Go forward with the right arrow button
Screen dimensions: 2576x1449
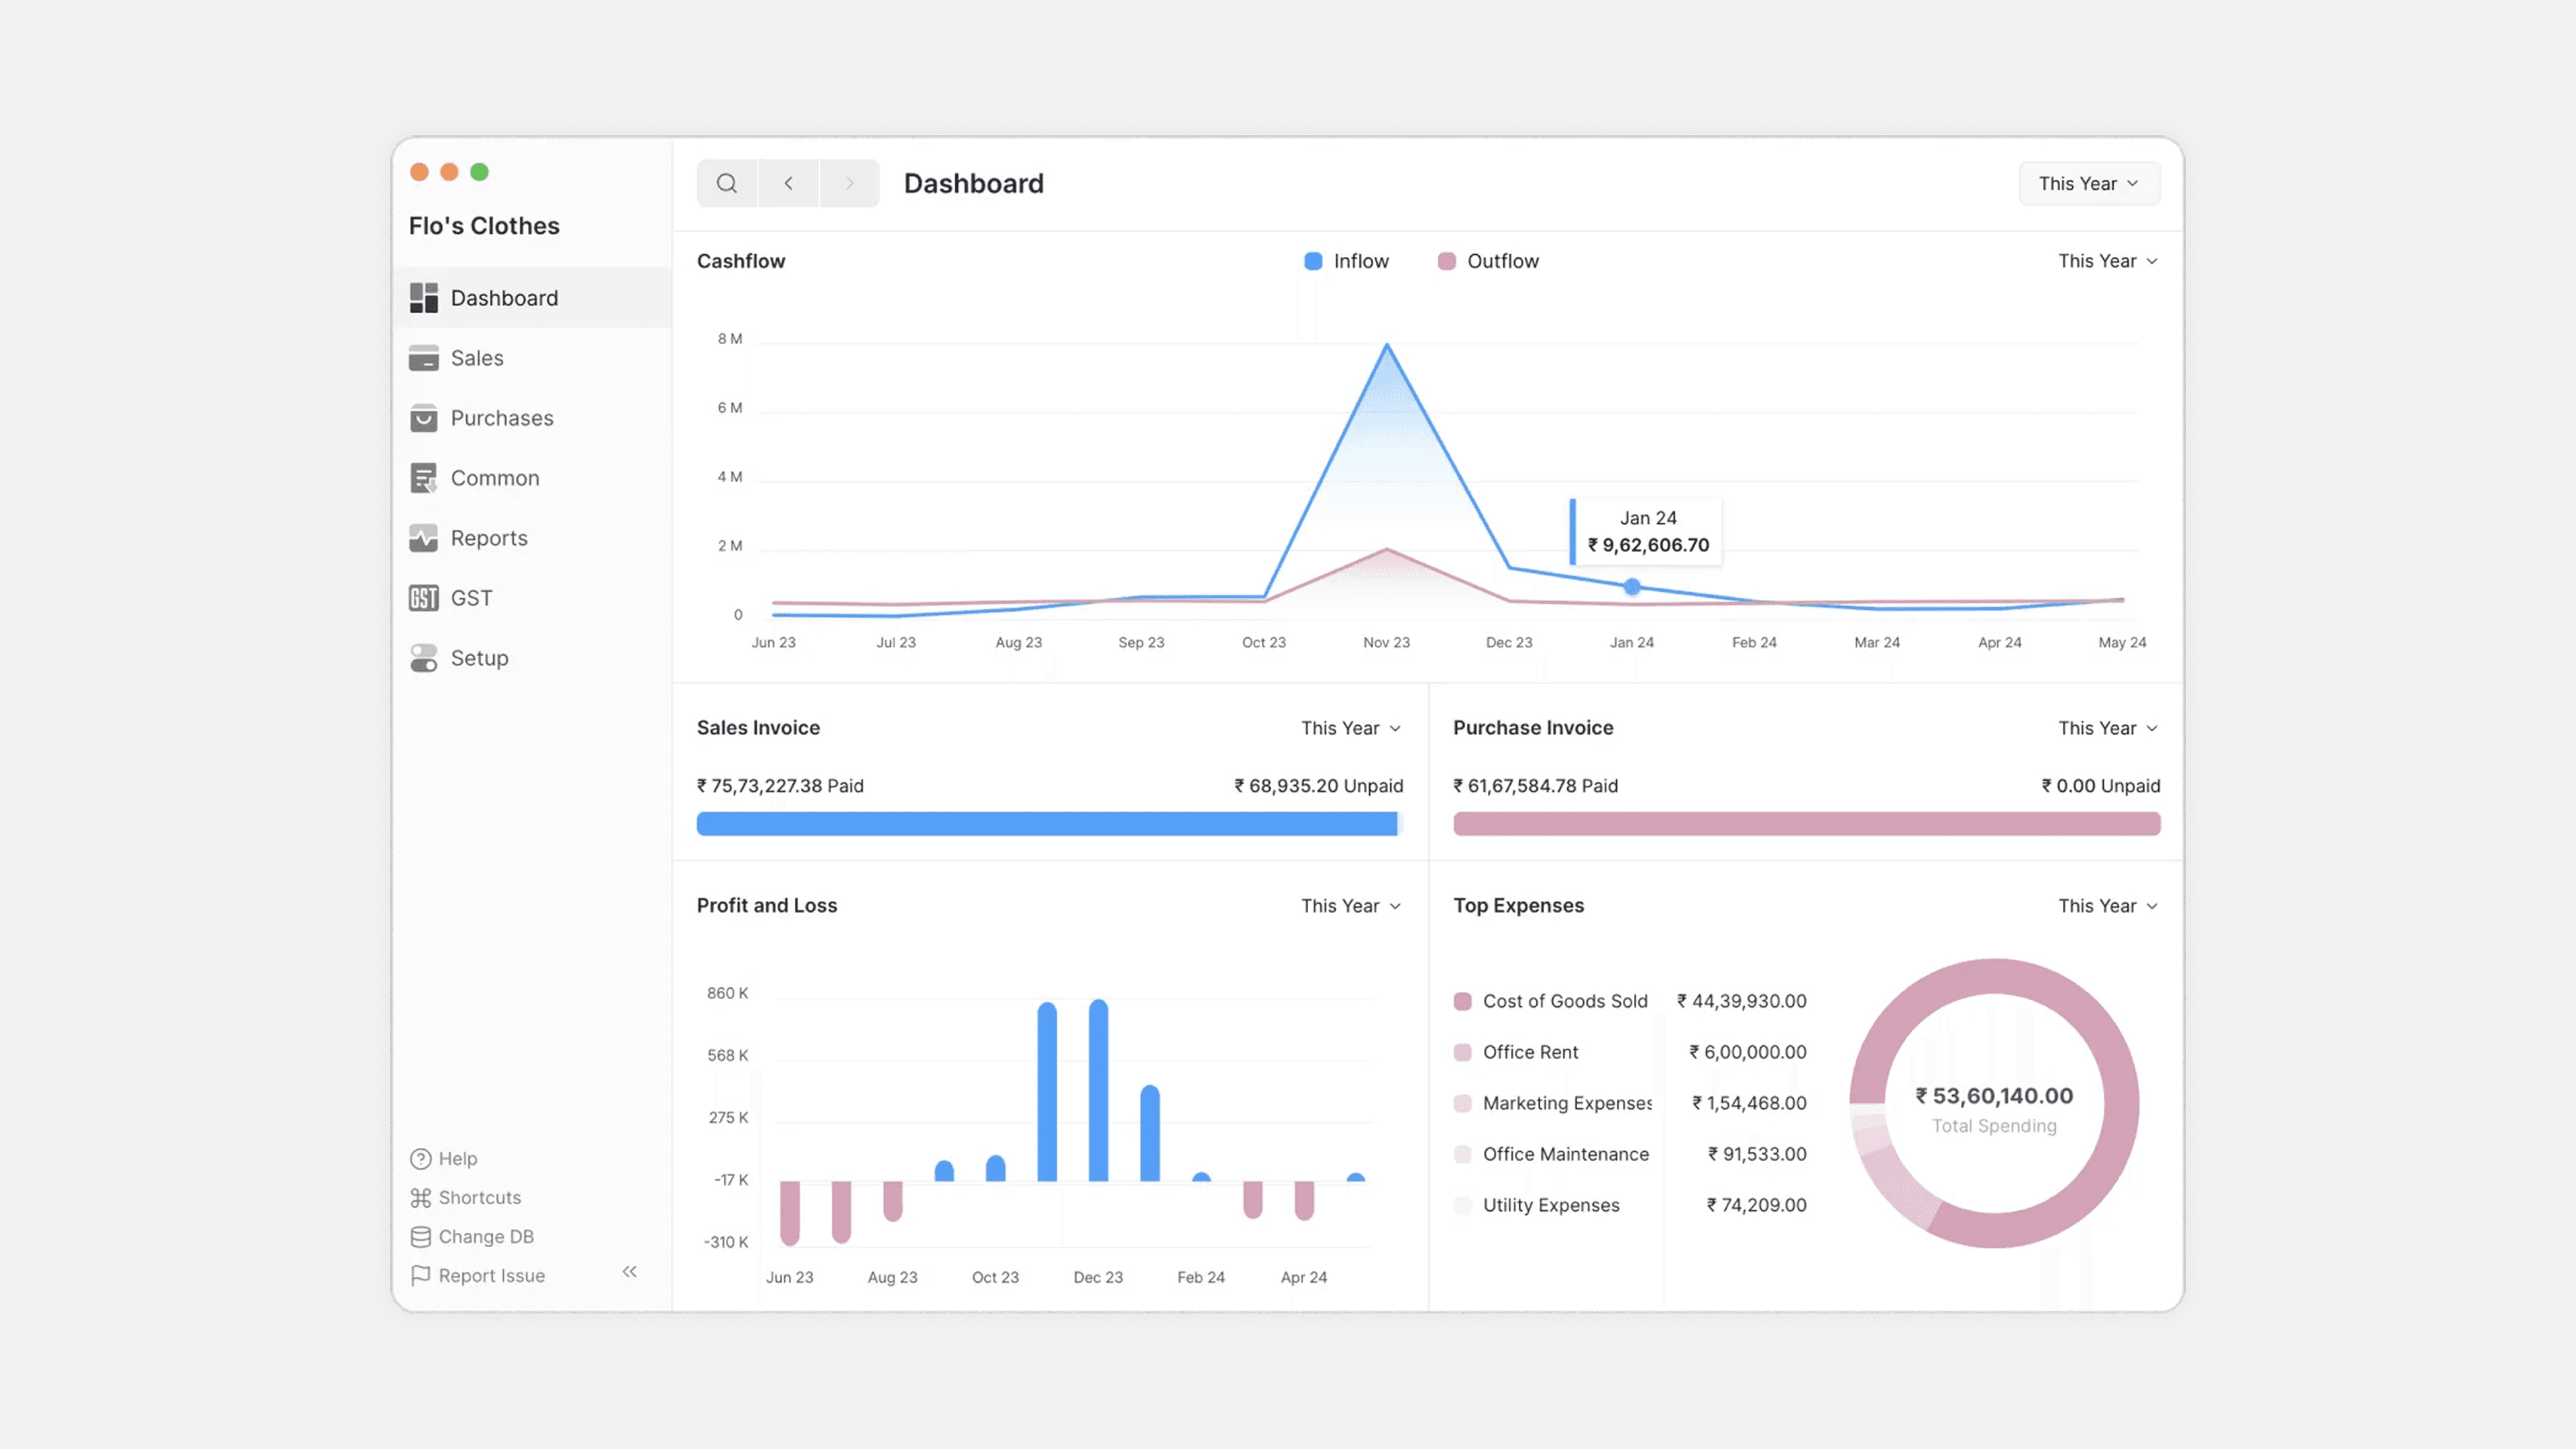pos(849,183)
